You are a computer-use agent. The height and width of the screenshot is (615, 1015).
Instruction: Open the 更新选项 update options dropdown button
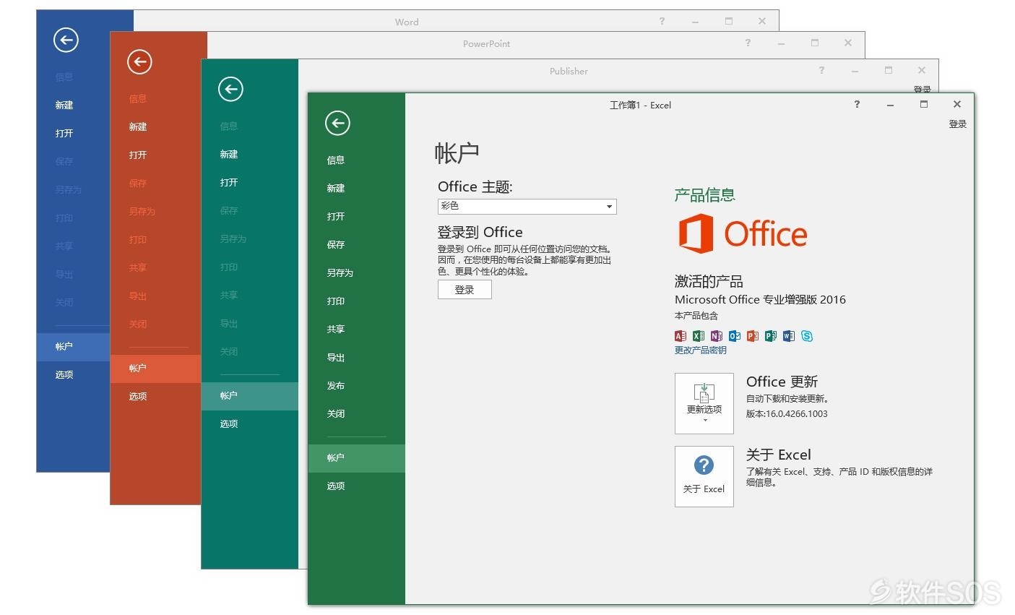click(704, 403)
